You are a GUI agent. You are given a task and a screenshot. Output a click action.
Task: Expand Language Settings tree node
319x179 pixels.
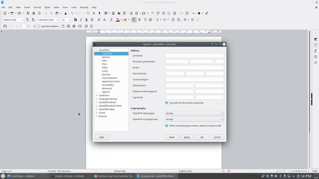click(96, 99)
